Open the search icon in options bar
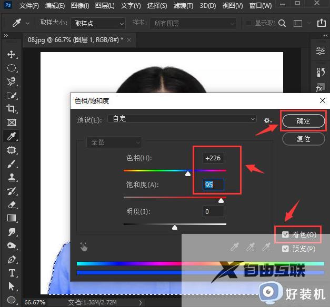The height and width of the screenshot is (307, 330). click(x=282, y=23)
